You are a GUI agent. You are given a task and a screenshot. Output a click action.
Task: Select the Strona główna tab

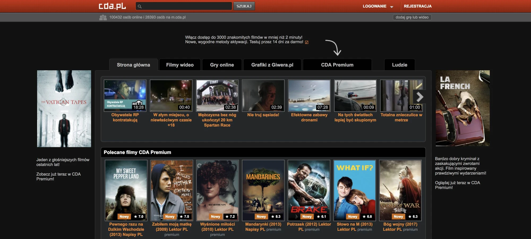(134, 65)
